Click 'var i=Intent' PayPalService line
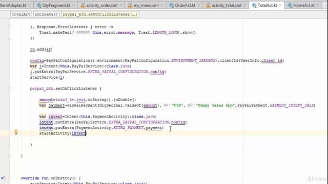The height and width of the screenshot is (184, 328). 81,66
